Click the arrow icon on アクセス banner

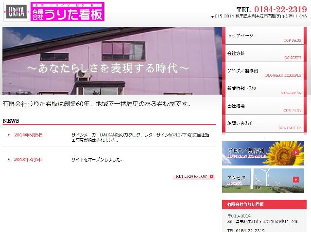(x=296, y=180)
